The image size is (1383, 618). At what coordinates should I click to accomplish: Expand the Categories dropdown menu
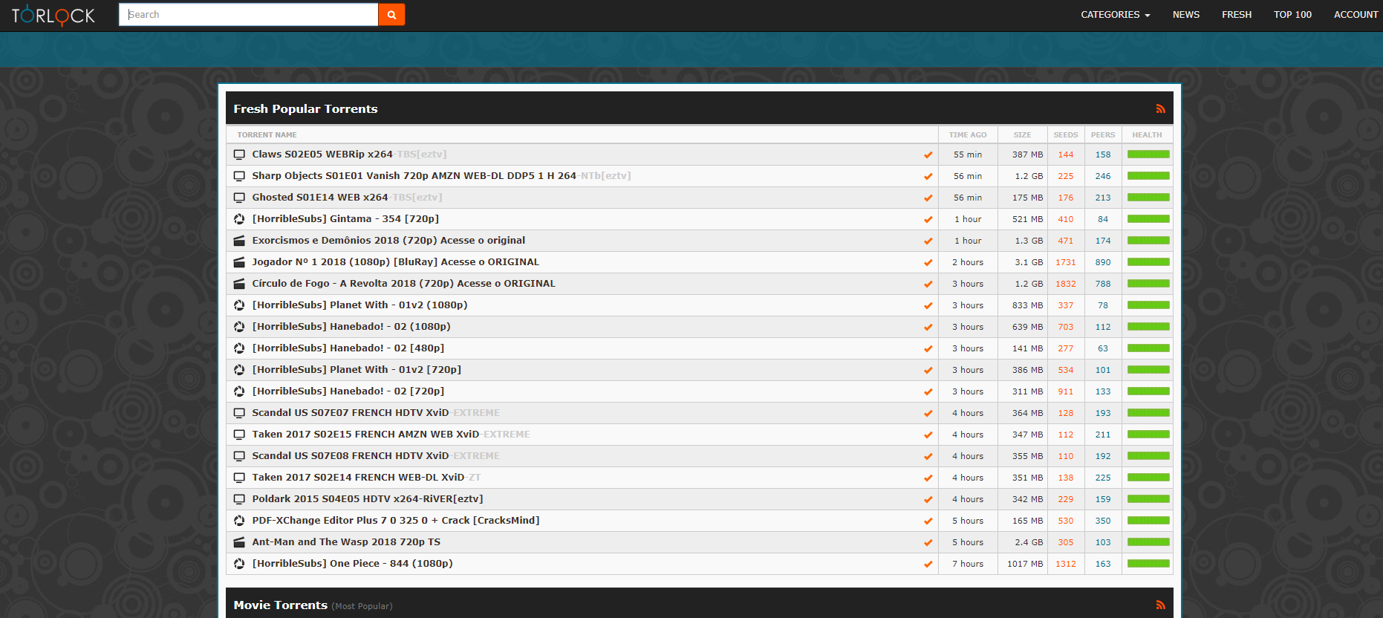[1115, 15]
